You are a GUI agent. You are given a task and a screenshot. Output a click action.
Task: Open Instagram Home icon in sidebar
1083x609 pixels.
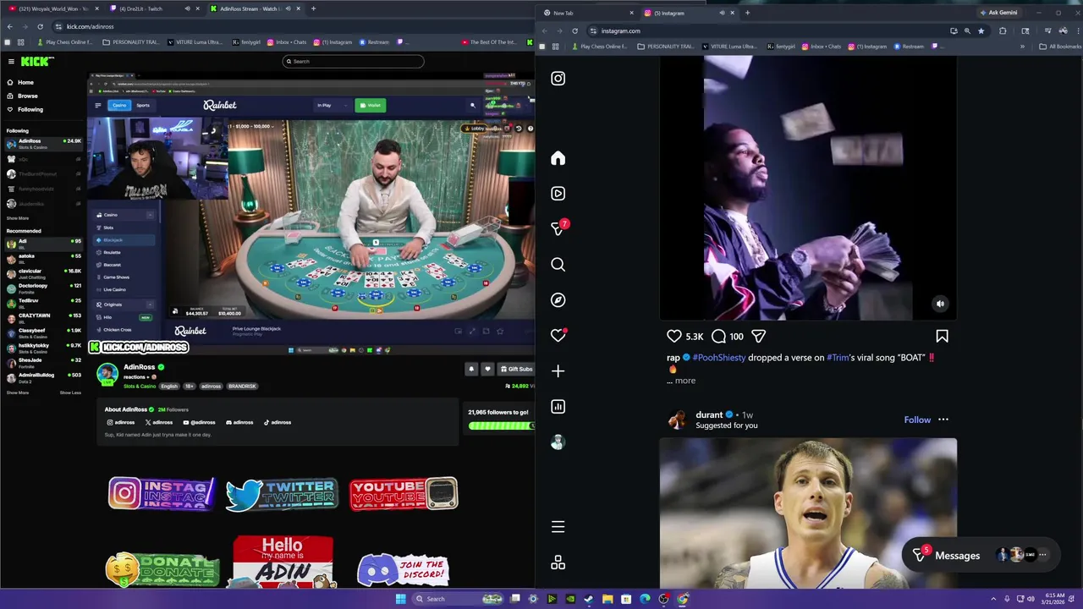(x=558, y=158)
